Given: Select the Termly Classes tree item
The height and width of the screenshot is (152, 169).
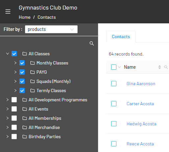Looking at the screenshot, I should pyautogui.click(x=51, y=90).
